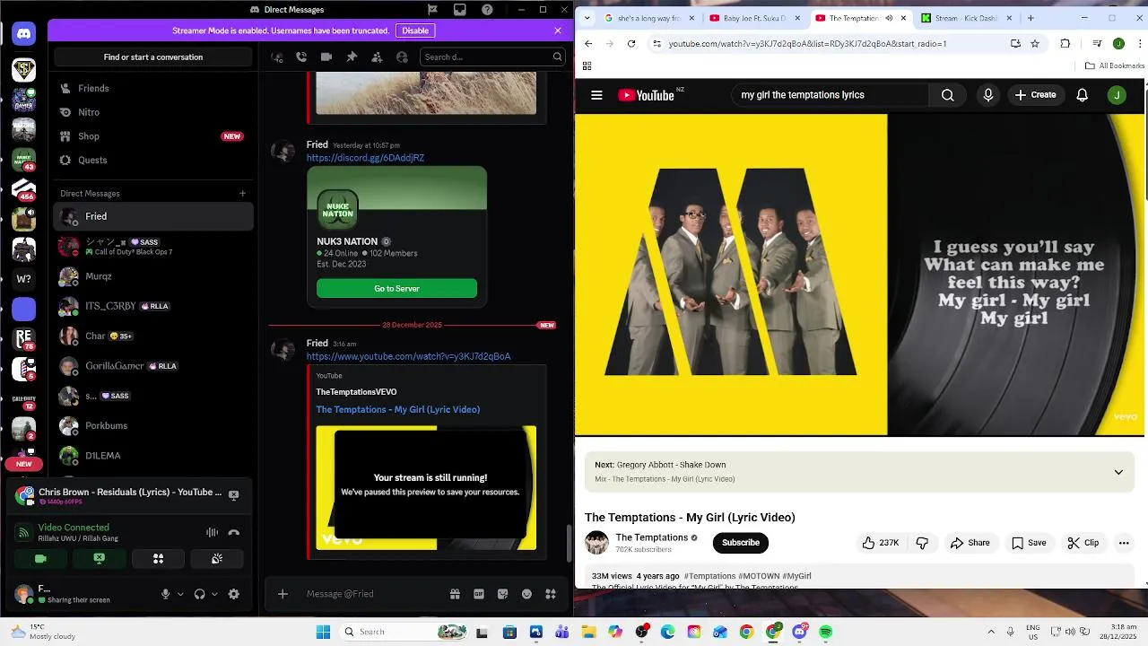Open the sticker picker in Discord
This screenshot has height=646, width=1148.
pos(502,594)
